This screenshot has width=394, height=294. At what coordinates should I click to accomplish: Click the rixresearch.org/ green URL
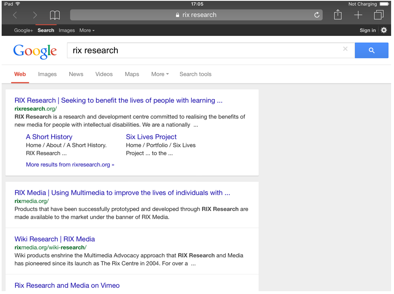click(x=36, y=109)
